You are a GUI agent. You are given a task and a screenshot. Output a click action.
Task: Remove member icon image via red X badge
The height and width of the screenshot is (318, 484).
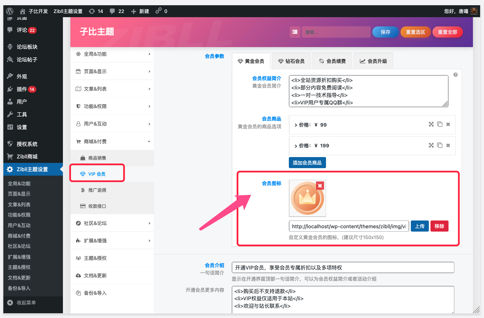tap(320, 186)
